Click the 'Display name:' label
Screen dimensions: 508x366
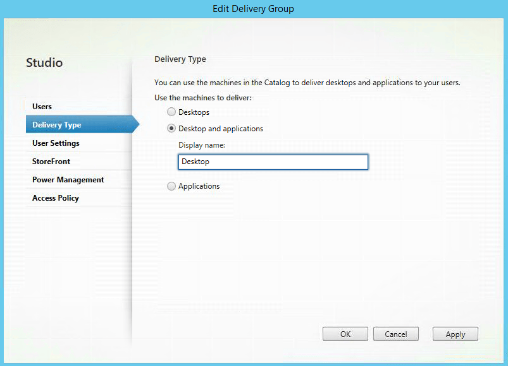(202, 145)
